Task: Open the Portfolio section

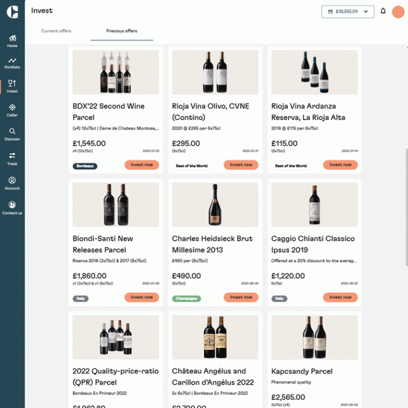Action: [x=12, y=64]
